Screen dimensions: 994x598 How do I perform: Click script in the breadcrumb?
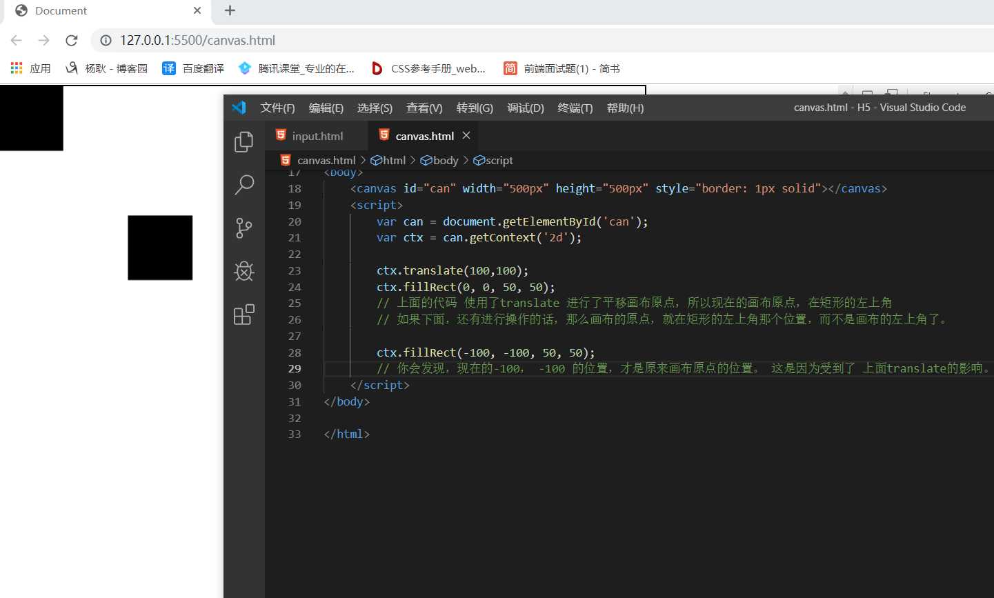[x=493, y=160]
